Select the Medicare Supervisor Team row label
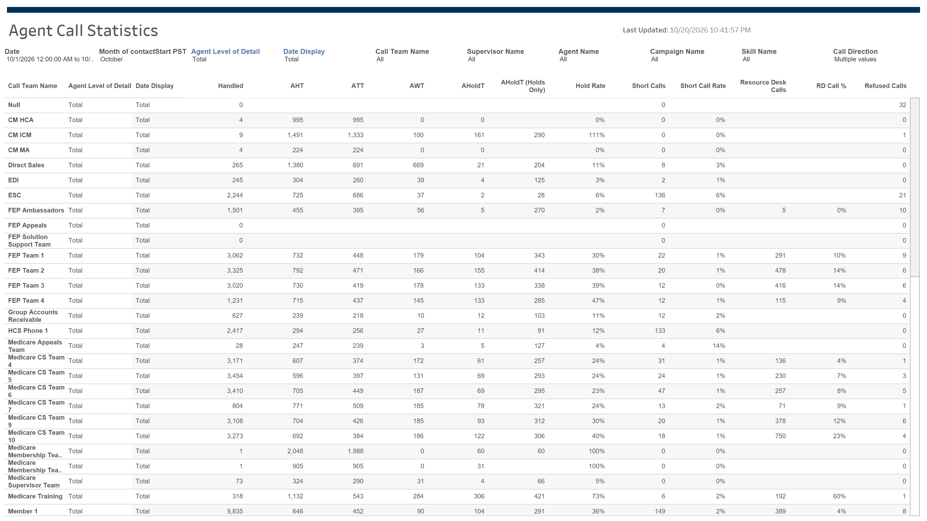The width and height of the screenshot is (927, 521). click(34, 481)
